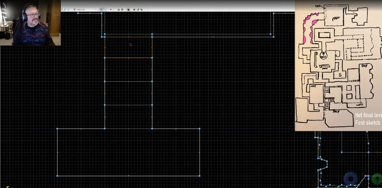Screen dimensions: 382x188
Task: Select top-left vertex of the large rectangular room
Action: (57, 129)
